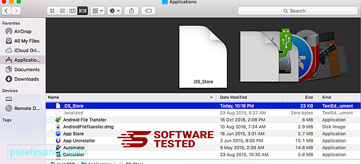Toggle Name sort direction arrow
The height and width of the screenshot is (164, 361).
tap(211, 97)
